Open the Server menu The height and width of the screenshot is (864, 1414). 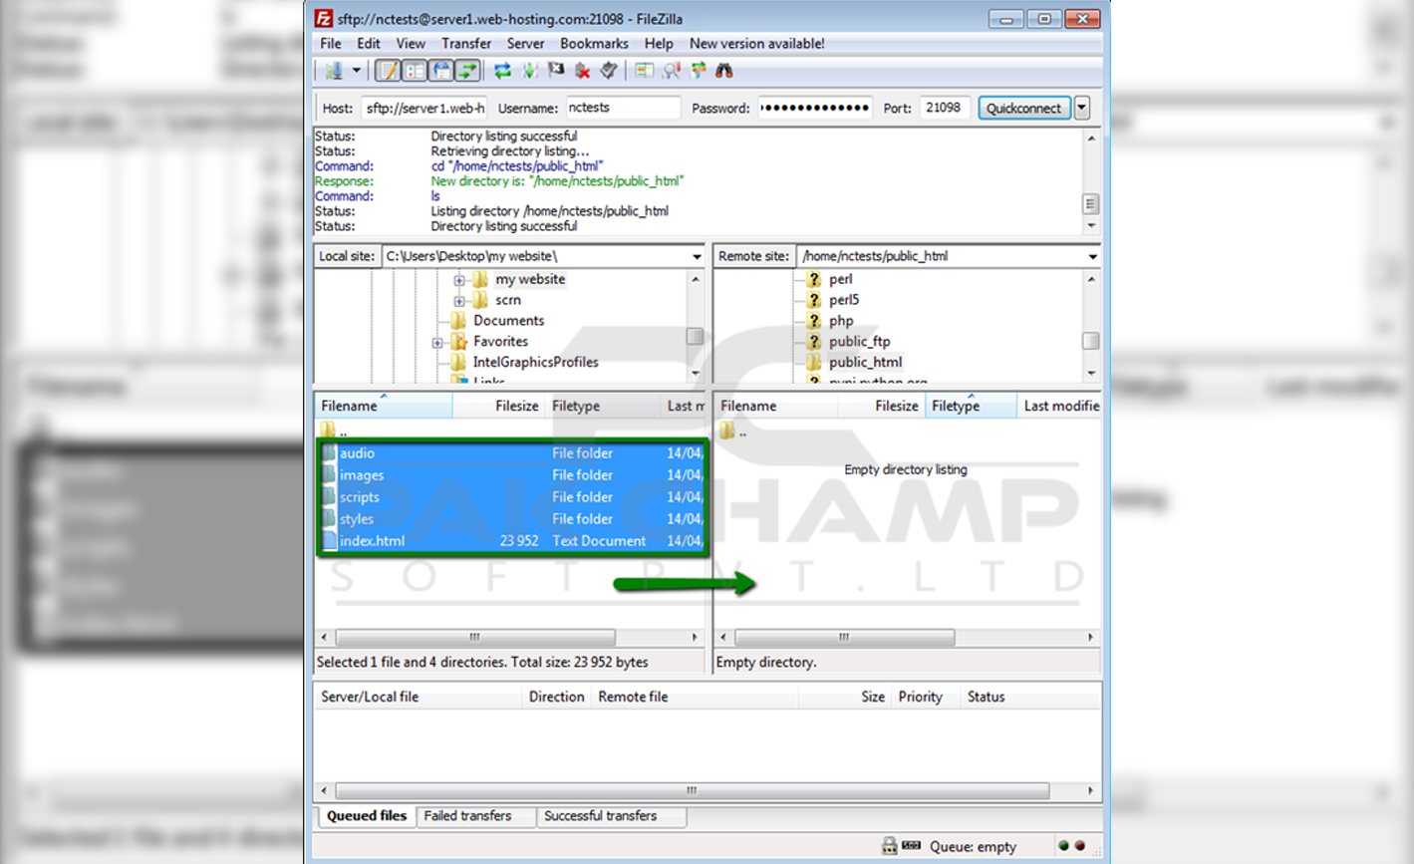pyautogui.click(x=525, y=44)
